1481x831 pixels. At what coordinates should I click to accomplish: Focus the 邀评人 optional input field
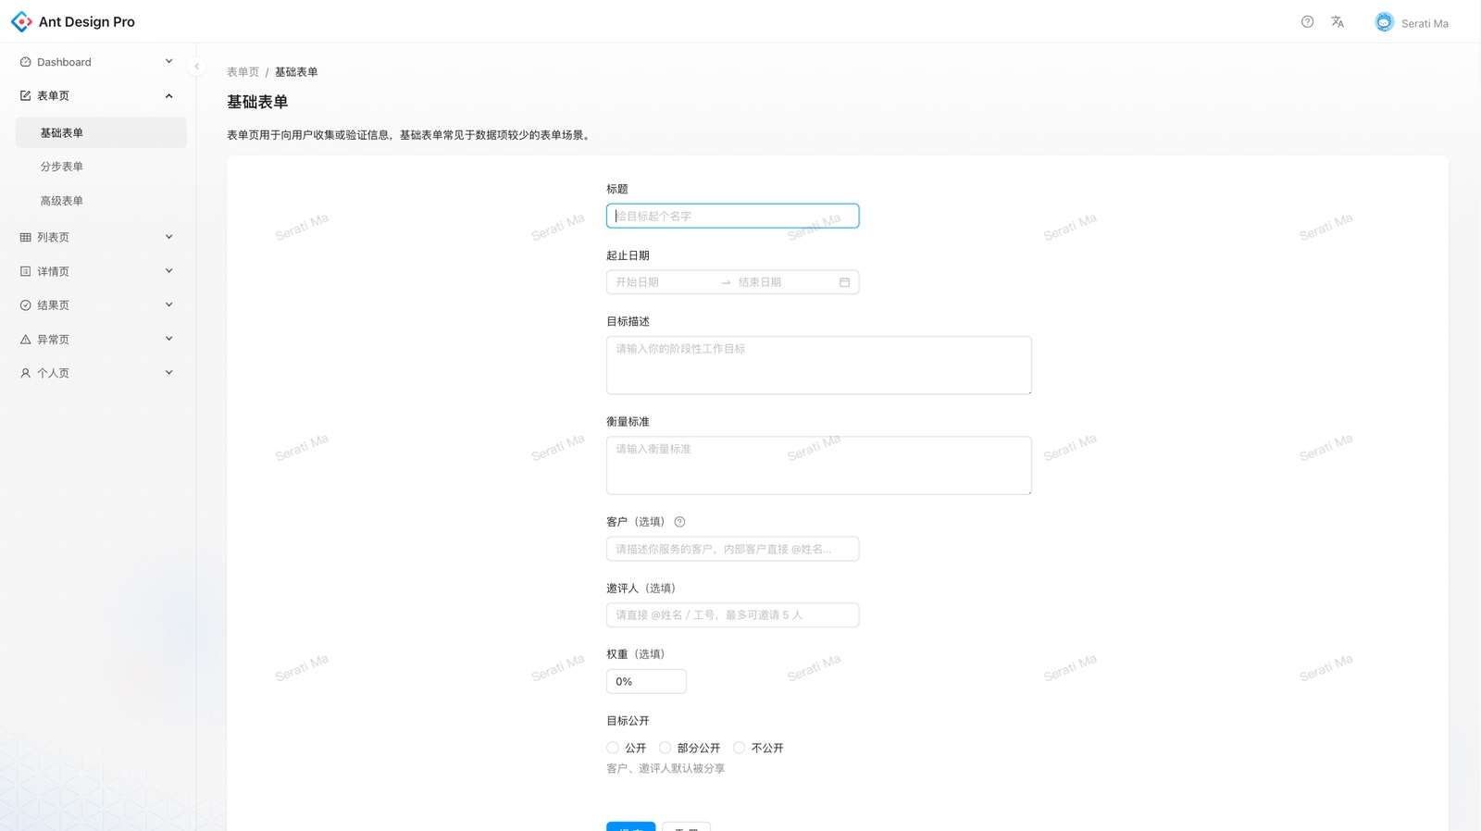click(732, 614)
